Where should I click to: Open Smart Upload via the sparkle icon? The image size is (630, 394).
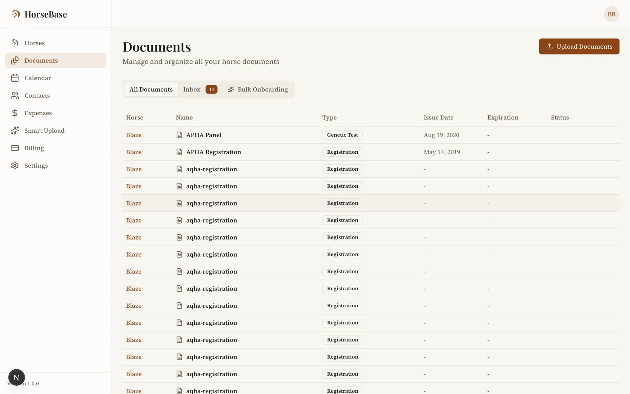(15, 130)
